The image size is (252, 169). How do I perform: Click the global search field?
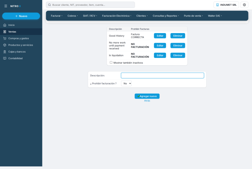90,5
